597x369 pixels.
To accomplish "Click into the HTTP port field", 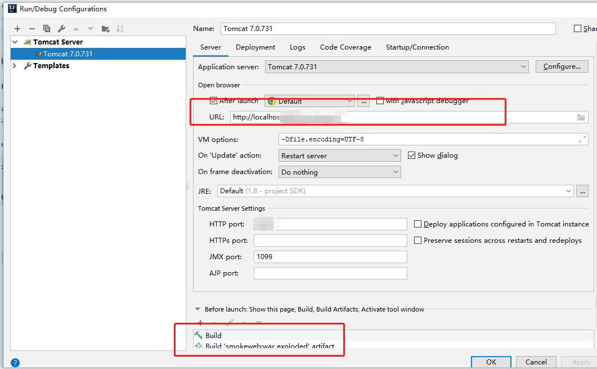I will [330, 224].
